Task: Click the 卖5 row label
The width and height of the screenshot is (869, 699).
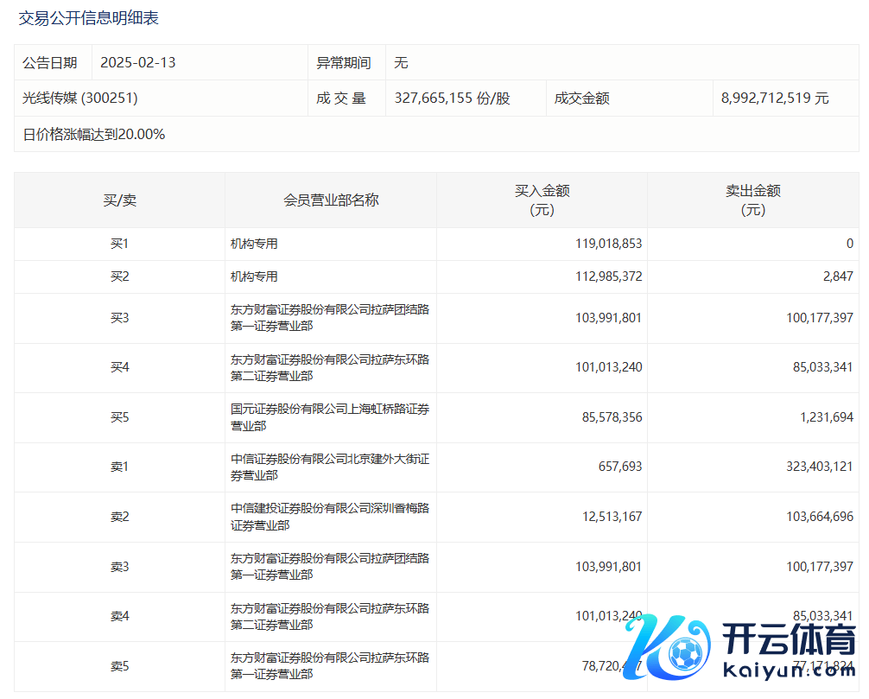Action: click(119, 666)
